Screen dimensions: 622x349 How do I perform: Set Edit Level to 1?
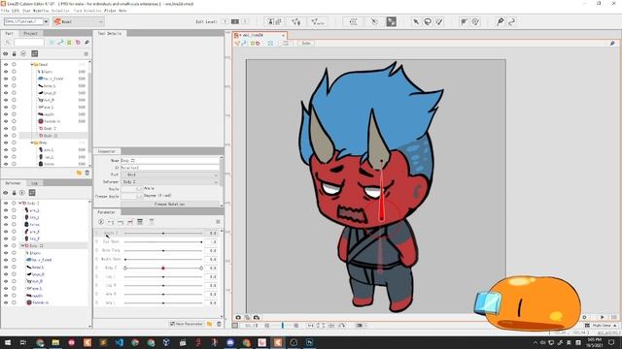(225, 21)
